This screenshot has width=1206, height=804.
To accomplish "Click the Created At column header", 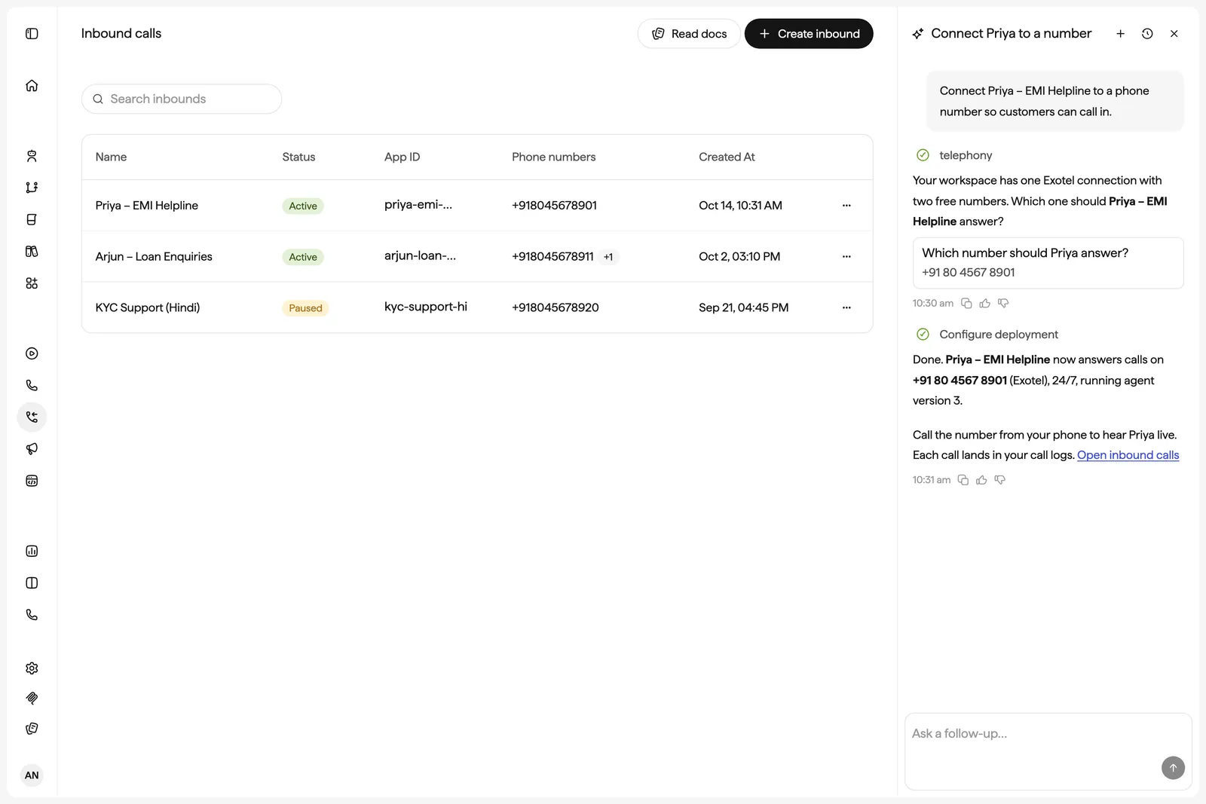I will tap(727, 157).
